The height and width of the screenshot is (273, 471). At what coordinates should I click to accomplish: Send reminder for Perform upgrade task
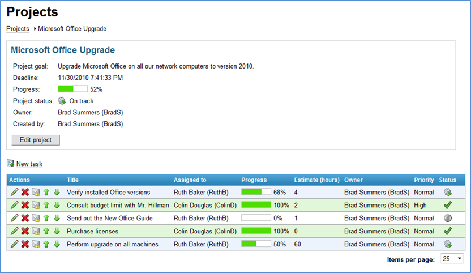coord(36,244)
